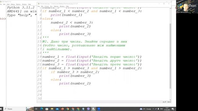Click comment line '(тобто число, розташоване між найменшим'
Screen dimensions: 198x111
(x=84, y=45)
